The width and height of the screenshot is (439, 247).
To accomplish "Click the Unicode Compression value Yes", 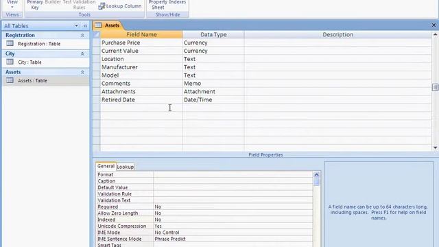I will pyautogui.click(x=233, y=226).
